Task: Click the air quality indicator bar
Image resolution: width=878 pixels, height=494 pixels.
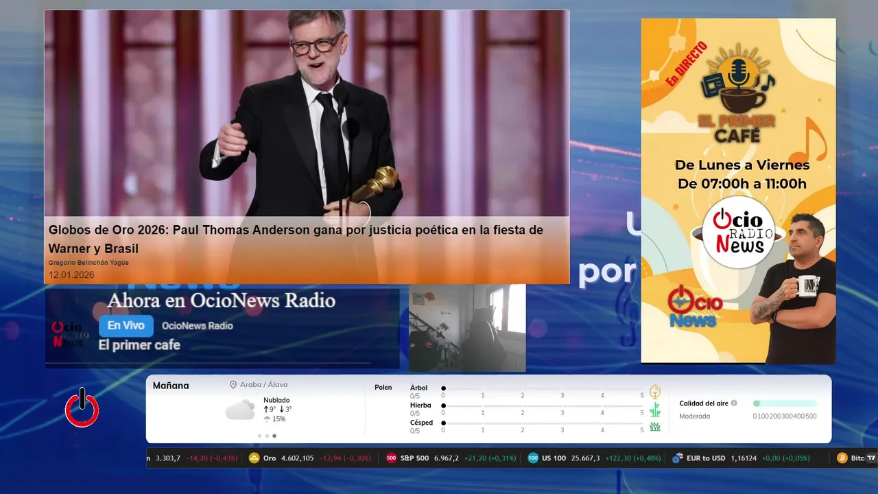Action: 785,403
